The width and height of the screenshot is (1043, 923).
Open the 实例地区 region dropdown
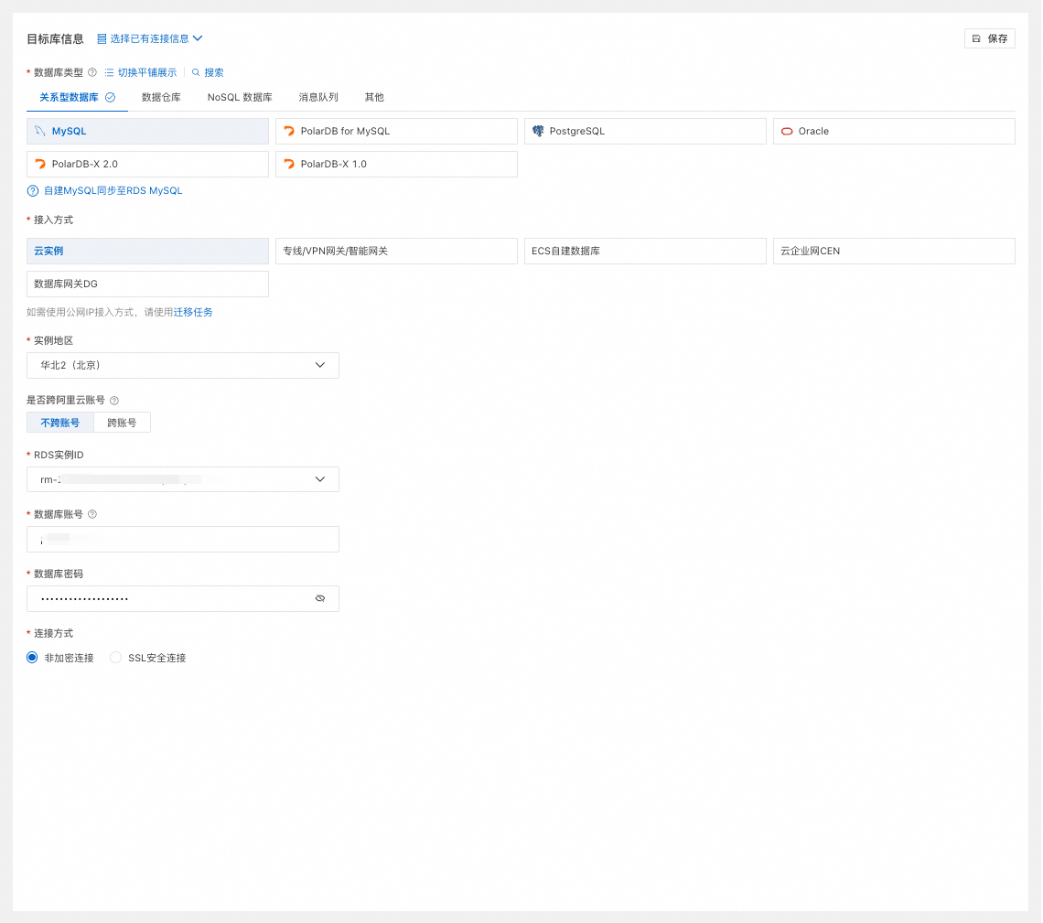(x=183, y=365)
